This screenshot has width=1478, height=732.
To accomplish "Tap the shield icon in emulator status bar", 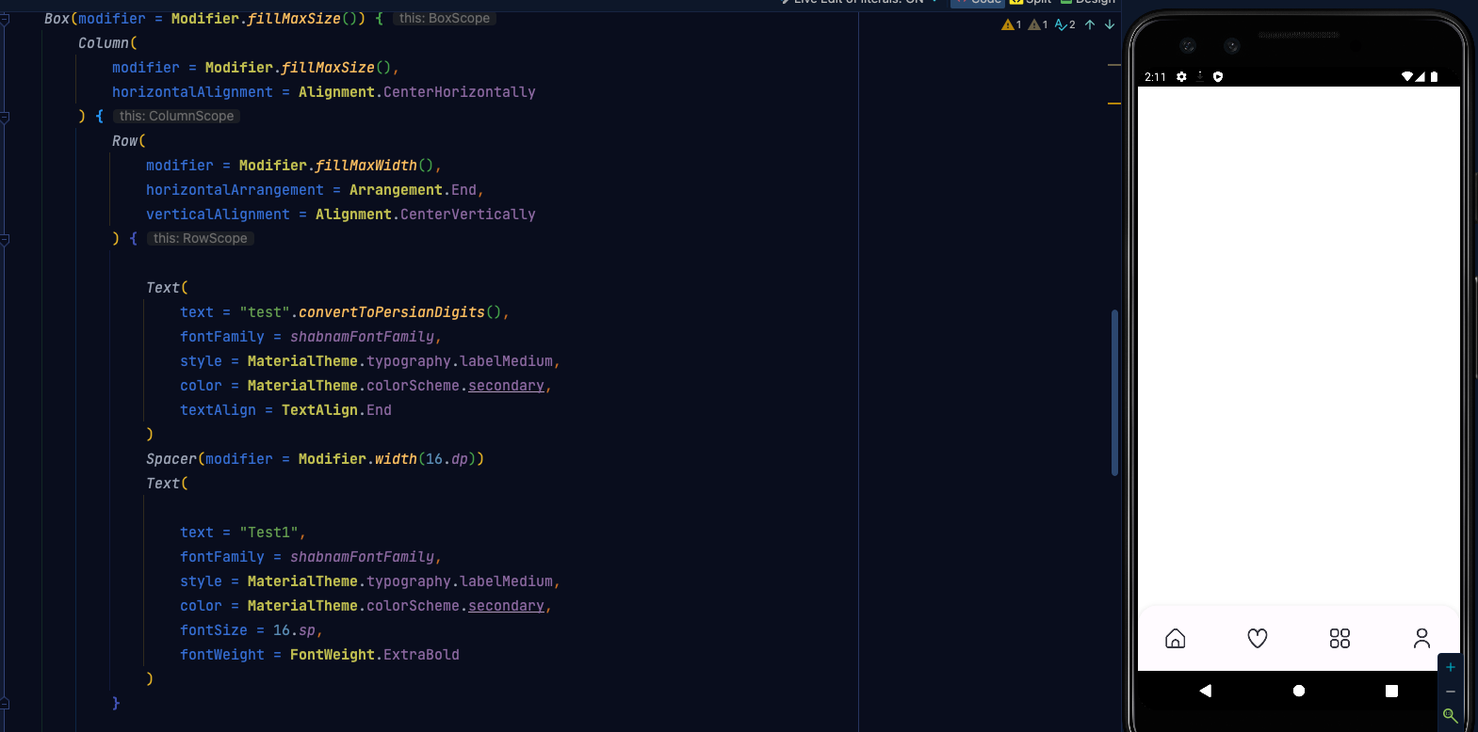I will [x=1218, y=77].
